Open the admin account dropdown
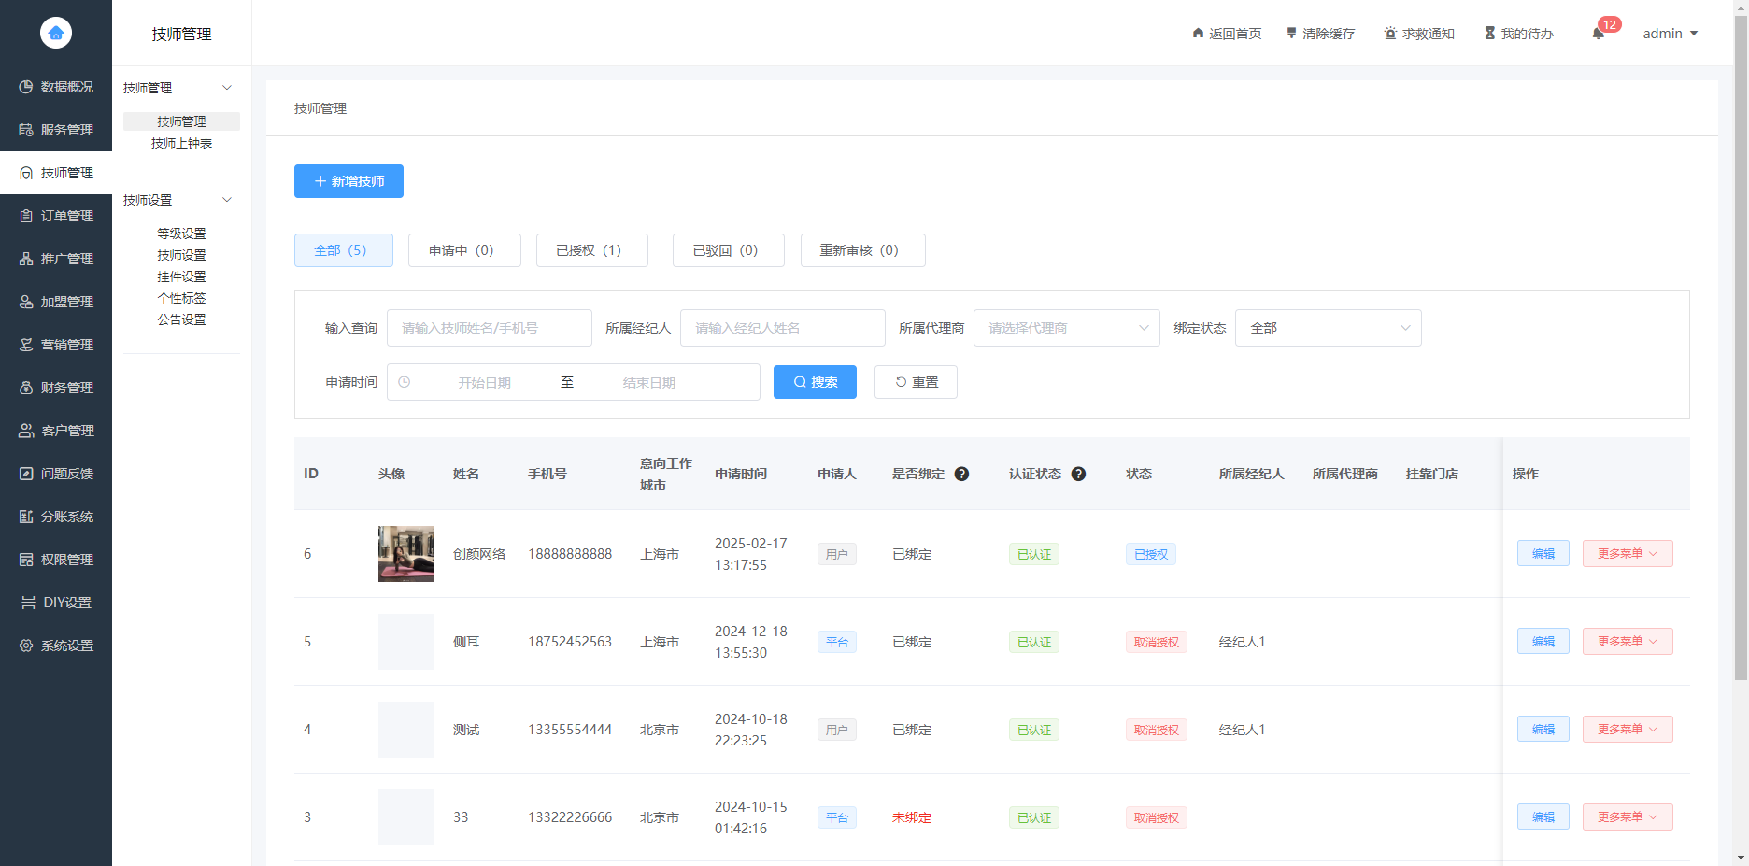 (1671, 33)
